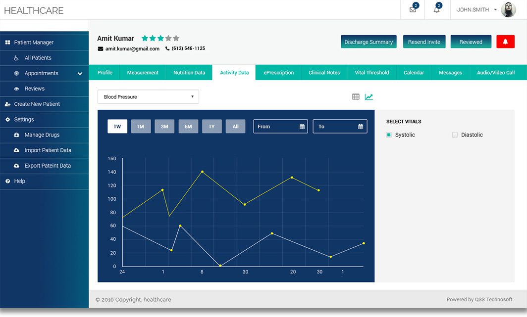Click the Manage Drugs medkit icon

point(16,135)
